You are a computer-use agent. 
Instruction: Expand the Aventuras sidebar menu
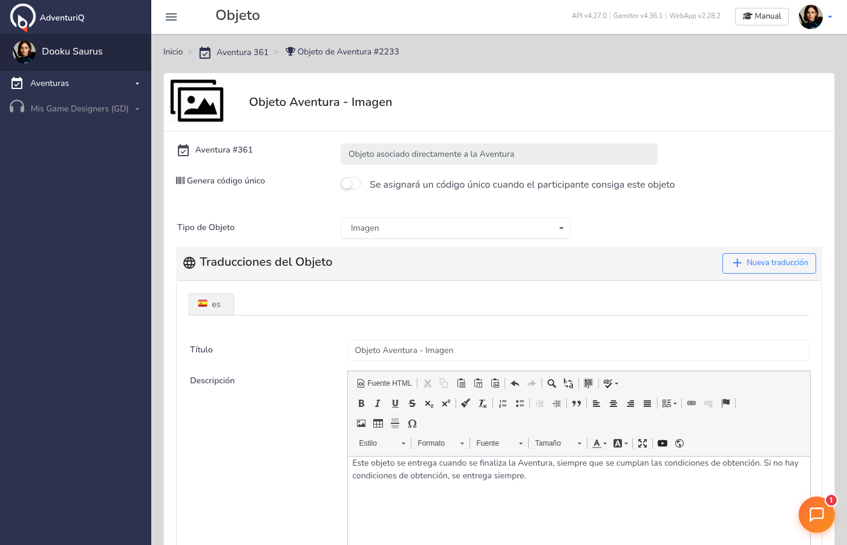76,83
